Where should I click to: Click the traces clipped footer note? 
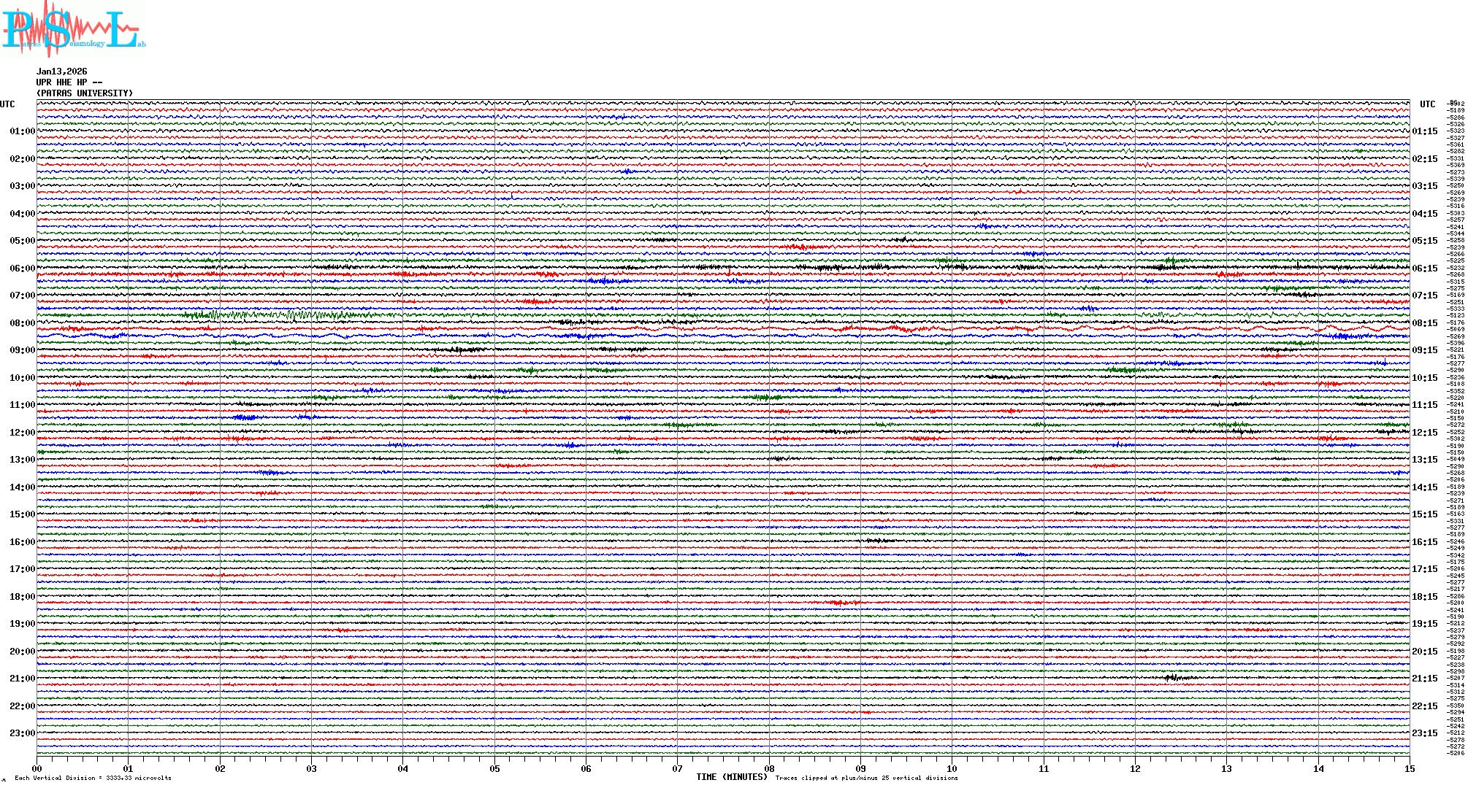coord(866,778)
